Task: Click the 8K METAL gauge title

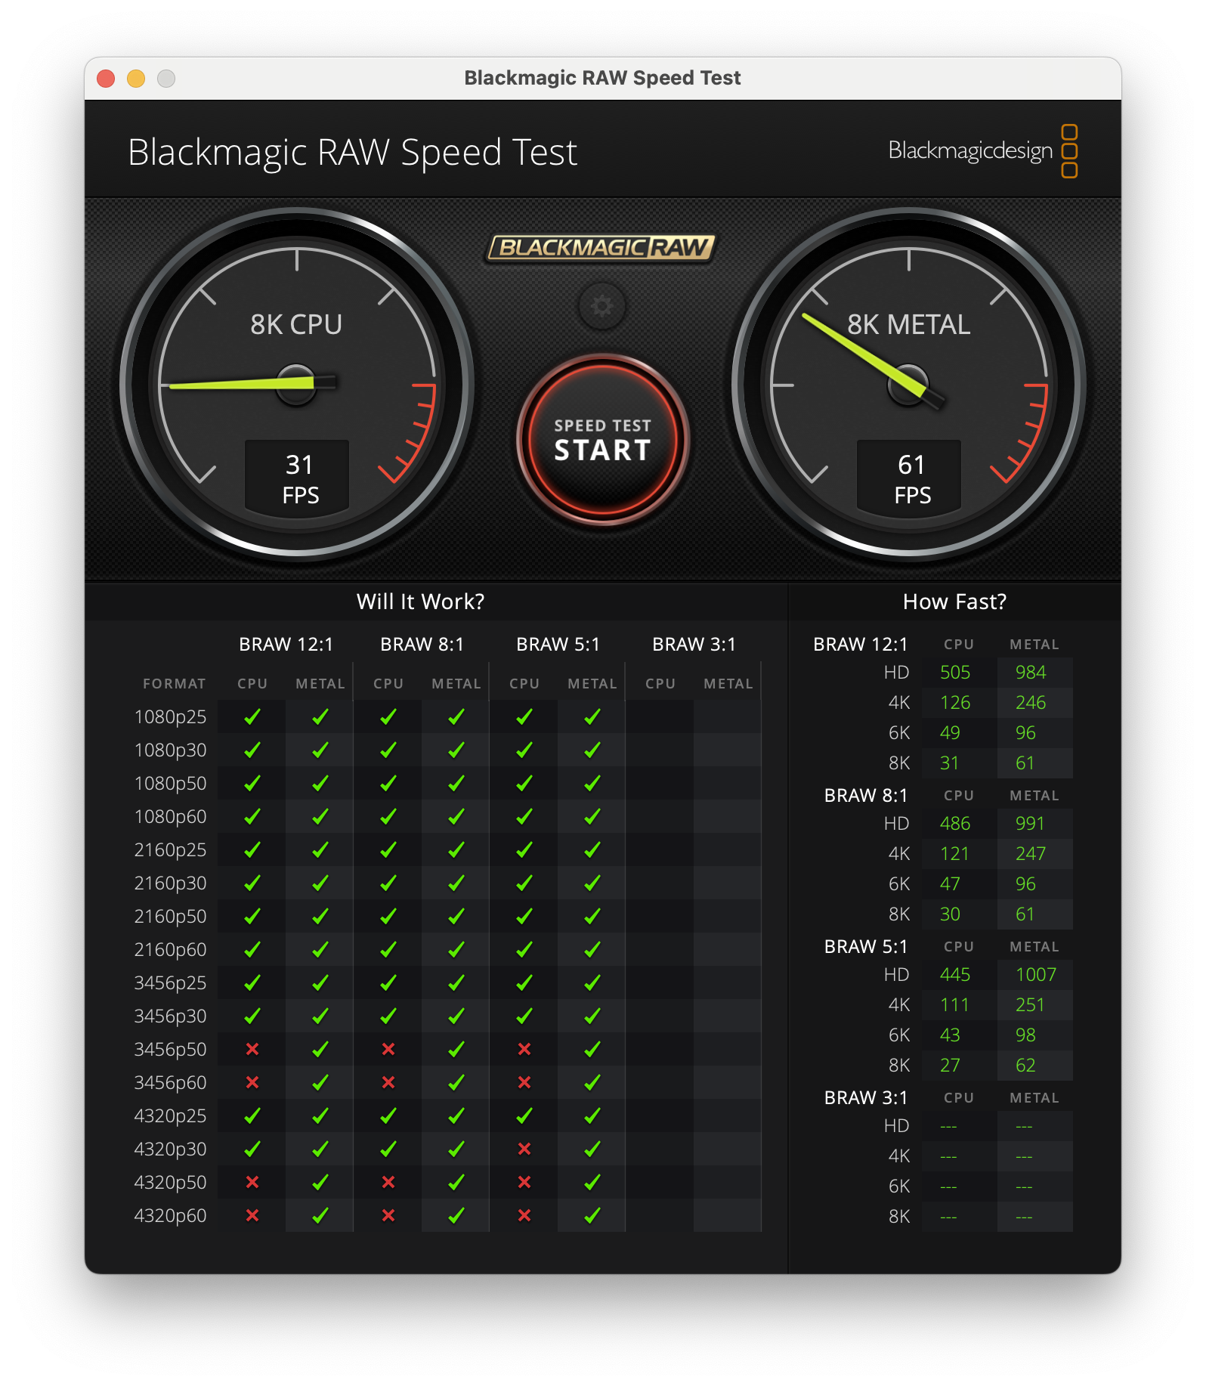Action: point(908,325)
